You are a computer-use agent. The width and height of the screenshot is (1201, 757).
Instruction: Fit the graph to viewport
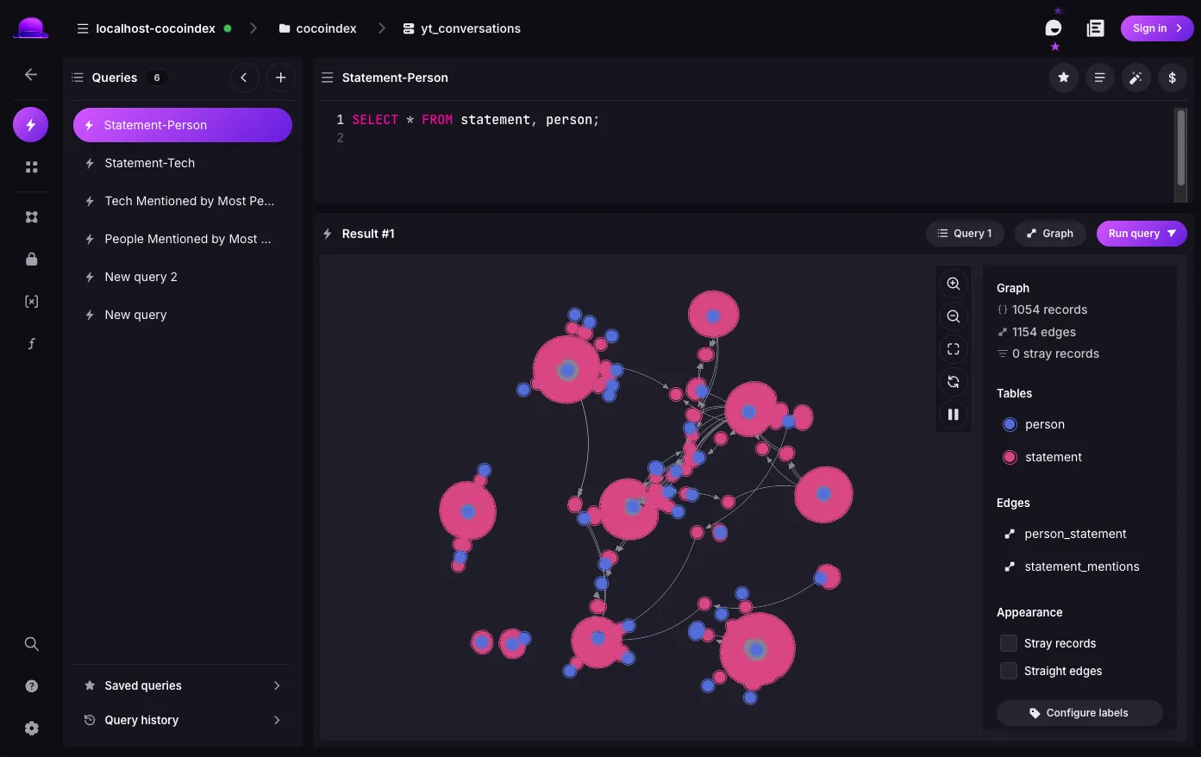(954, 349)
